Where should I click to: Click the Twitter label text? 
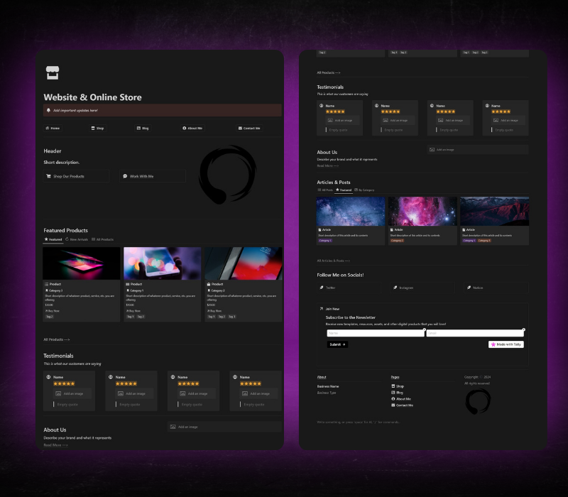coord(331,288)
